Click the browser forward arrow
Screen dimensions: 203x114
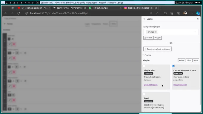(x=12, y=13)
